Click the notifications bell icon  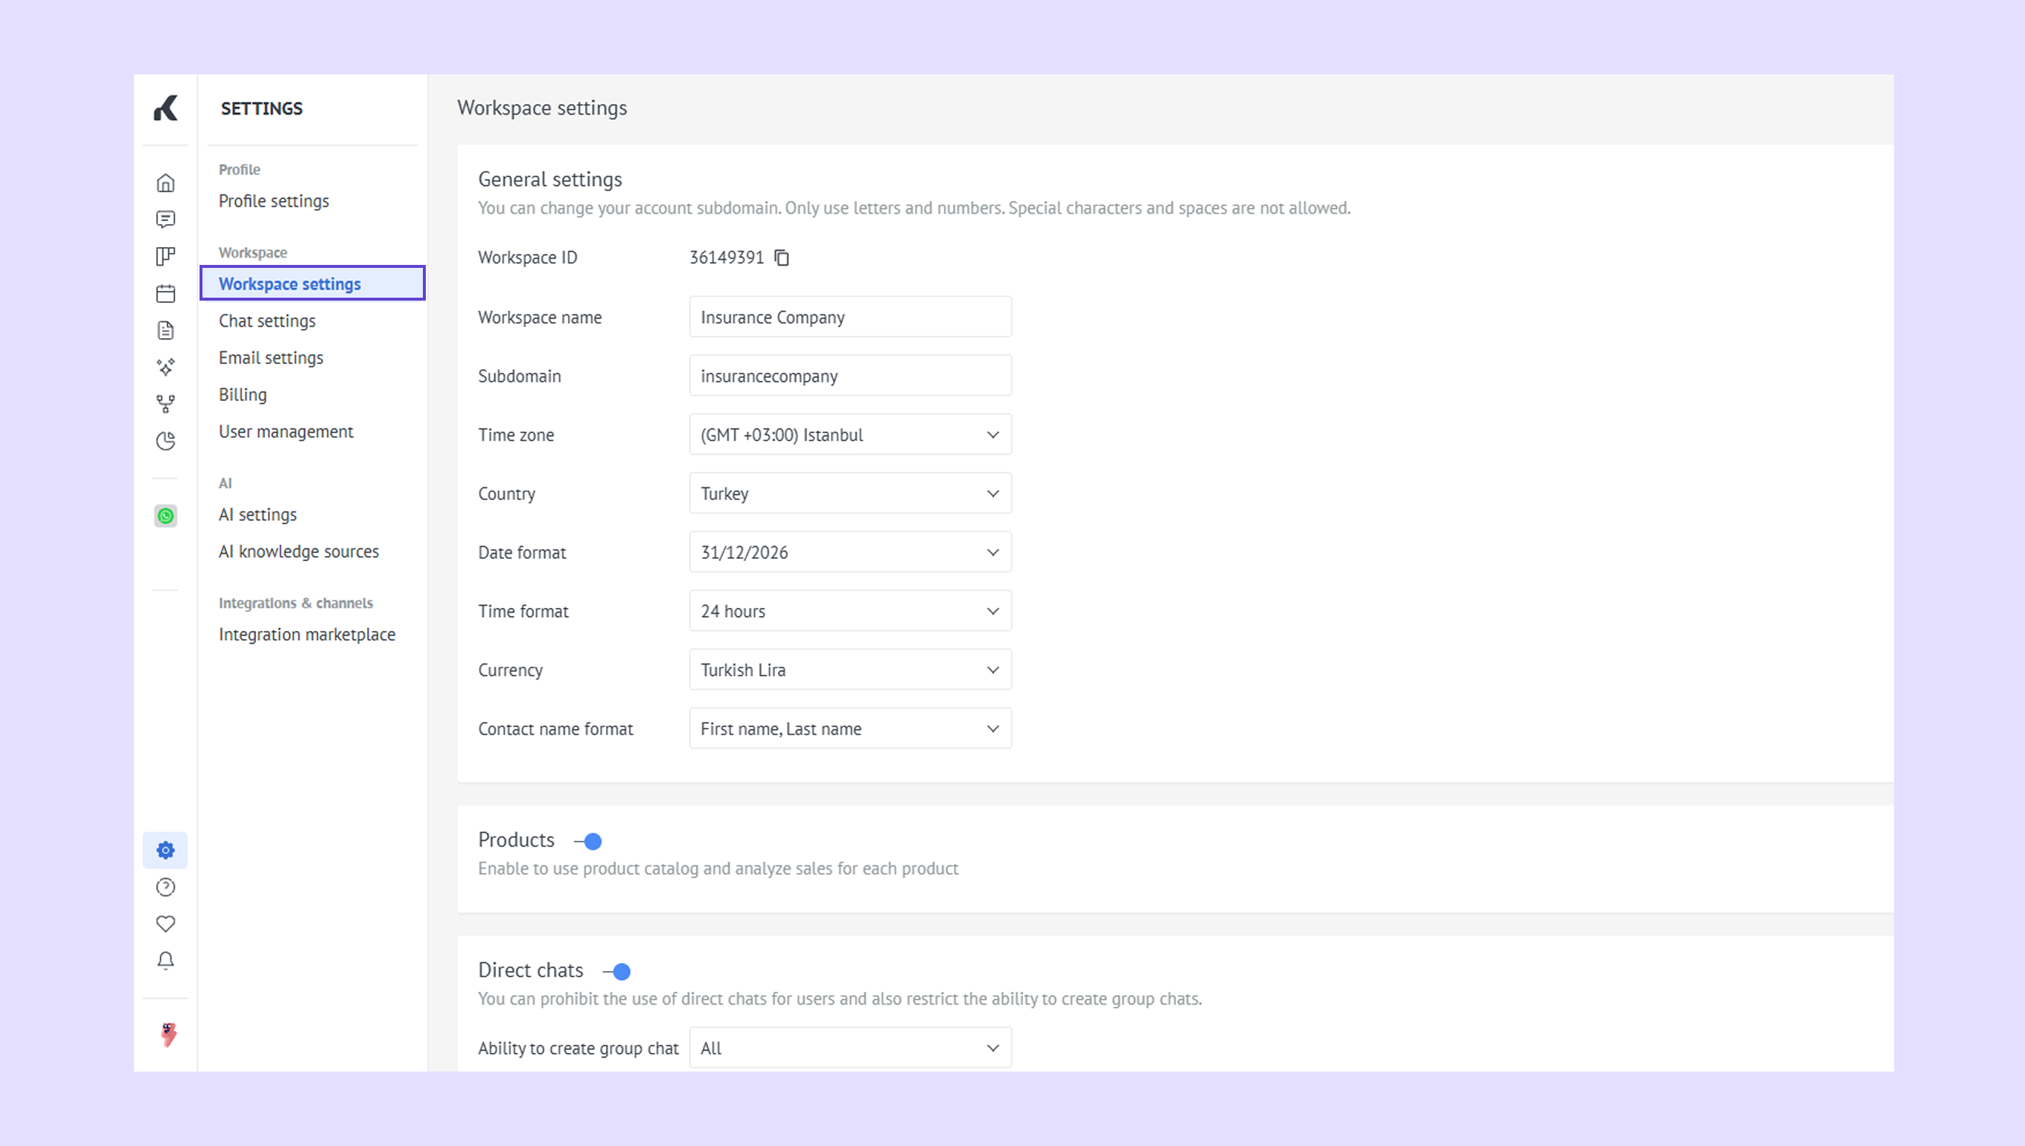pos(165,960)
